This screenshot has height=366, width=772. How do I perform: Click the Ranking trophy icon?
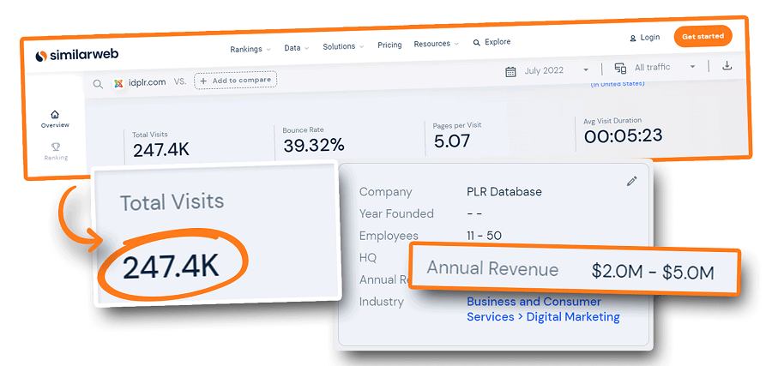[x=56, y=147]
